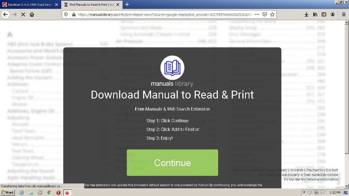
Task: Click the scrollbar down arrow
Action: click(347, 186)
